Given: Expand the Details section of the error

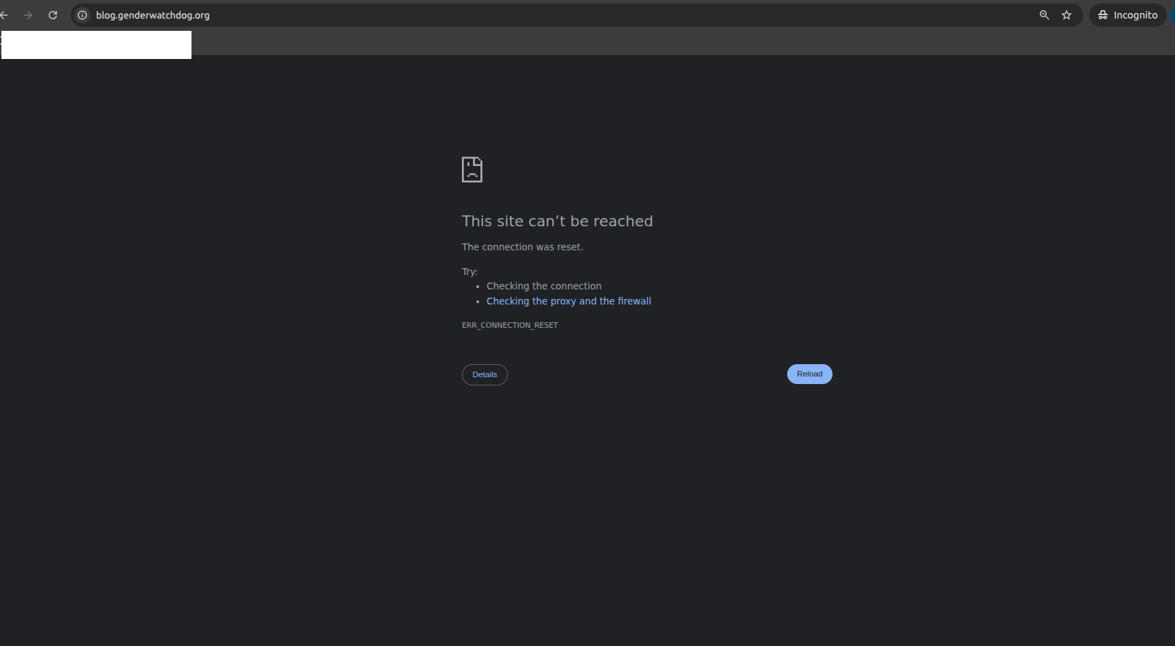Looking at the screenshot, I should point(485,374).
